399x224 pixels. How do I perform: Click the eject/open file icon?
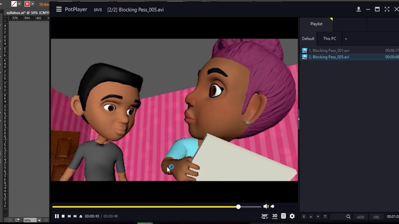click(x=81, y=216)
